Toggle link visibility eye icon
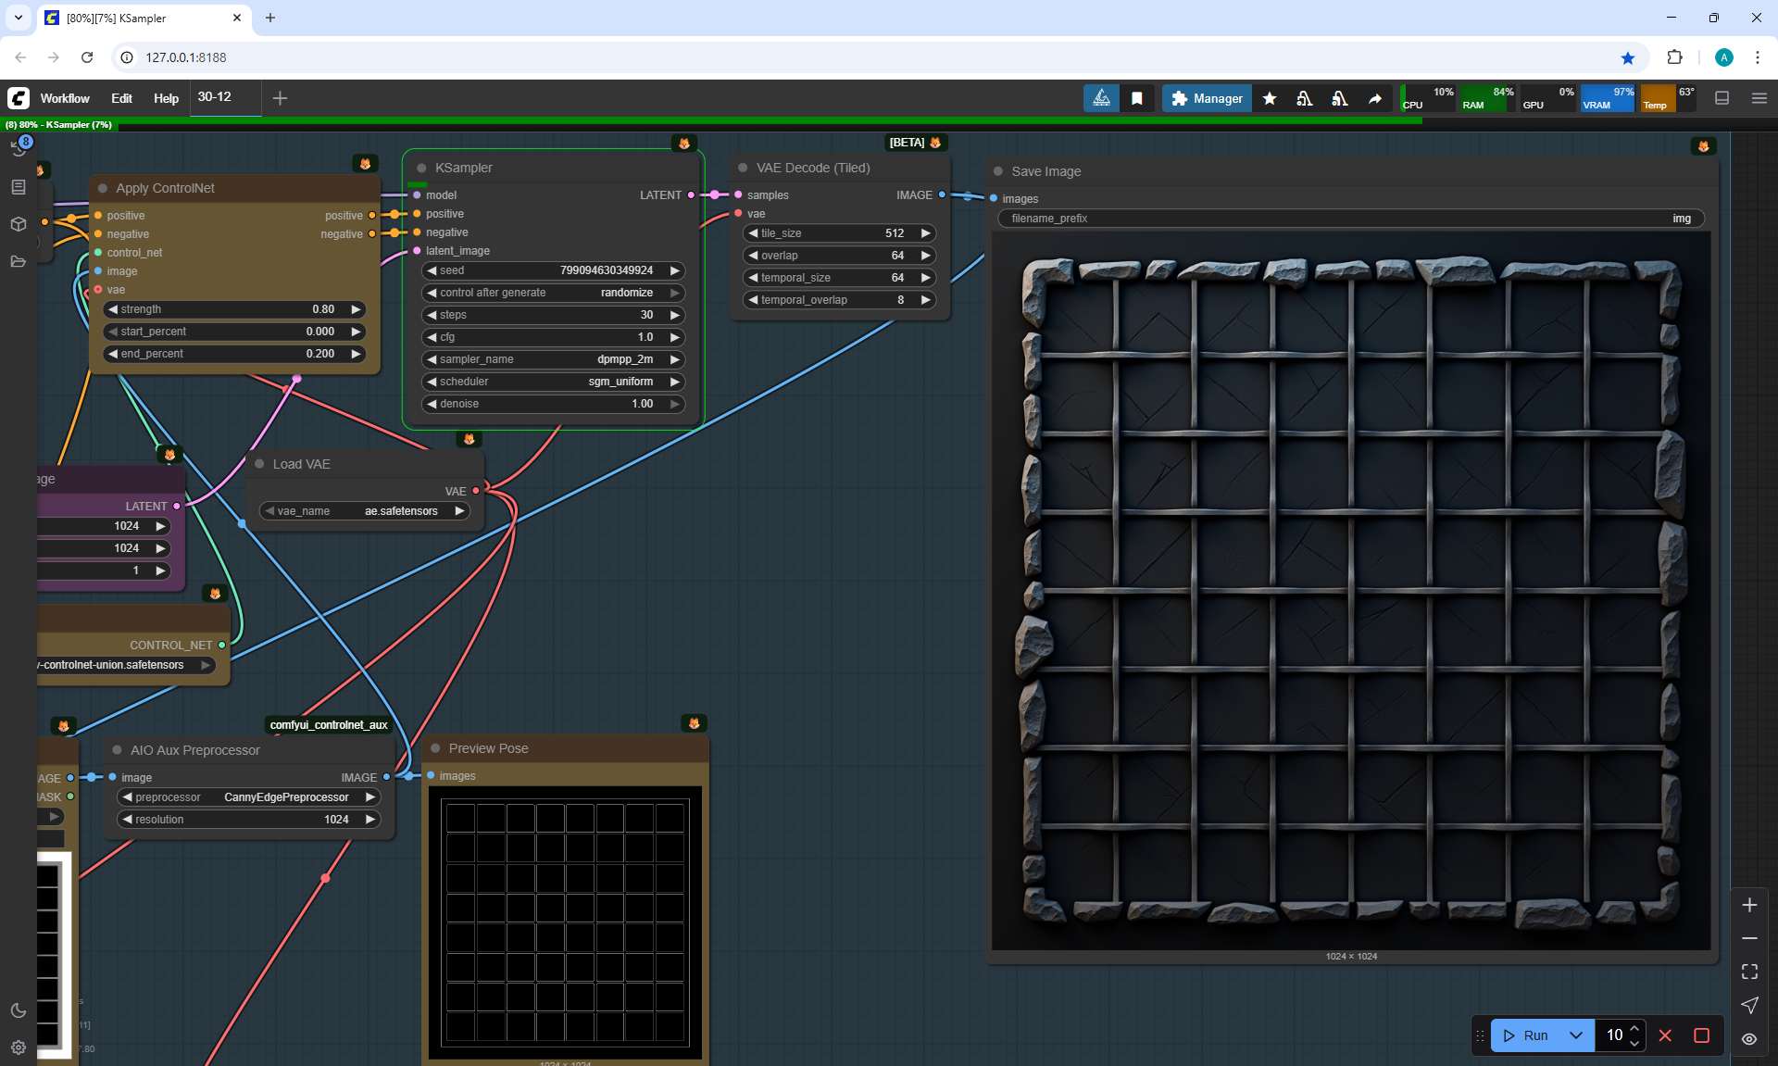 1749,1039
